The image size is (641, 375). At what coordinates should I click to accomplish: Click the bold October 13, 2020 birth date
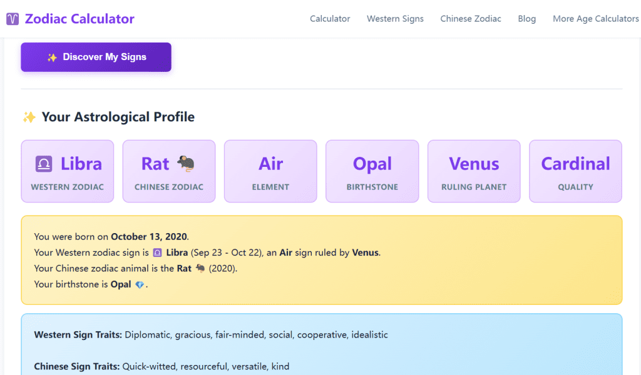pos(149,236)
